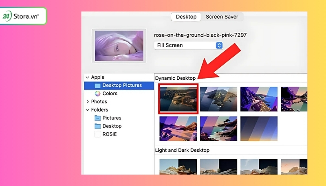The width and height of the screenshot is (326, 186).
Task: Switch to the Screen Saver tab
Action: coord(222,17)
